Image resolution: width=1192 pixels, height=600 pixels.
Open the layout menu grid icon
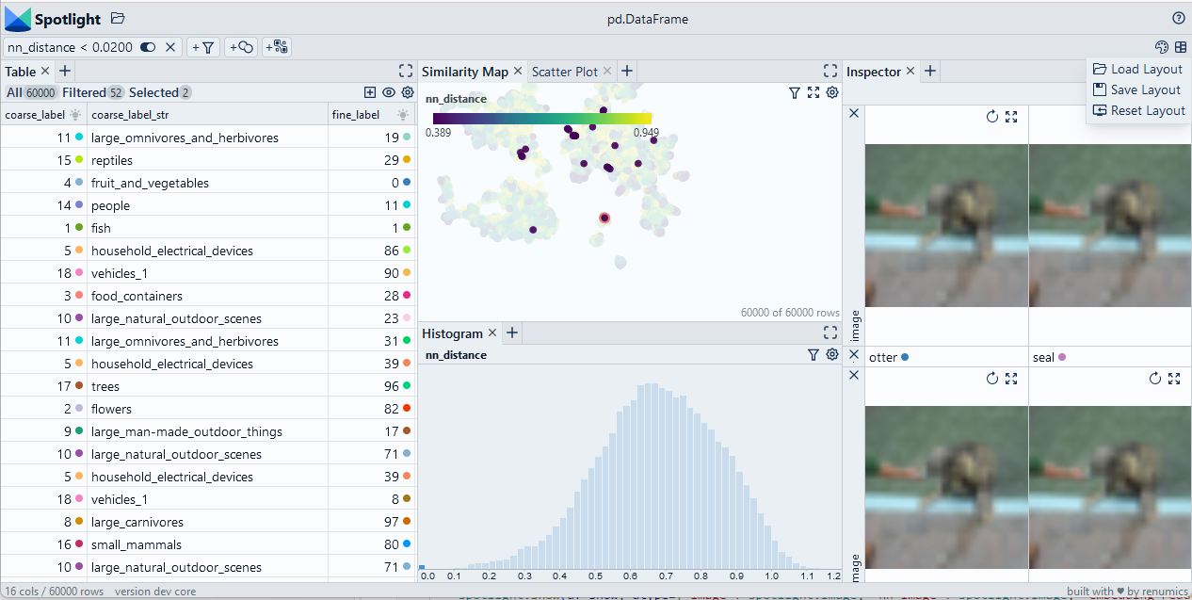tap(1180, 47)
